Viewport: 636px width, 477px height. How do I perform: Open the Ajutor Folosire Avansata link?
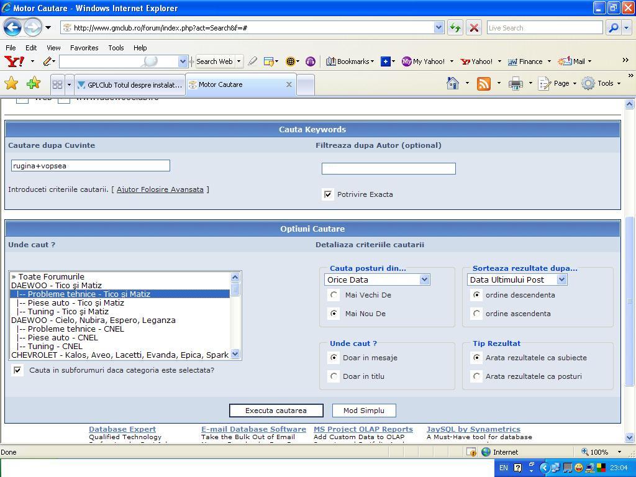click(160, 189)
